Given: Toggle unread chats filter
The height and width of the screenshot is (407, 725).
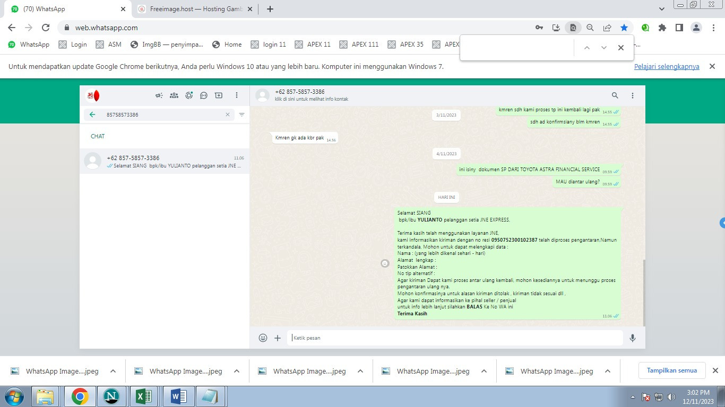Looking at the screenshot, I should [x=242, y=114].
